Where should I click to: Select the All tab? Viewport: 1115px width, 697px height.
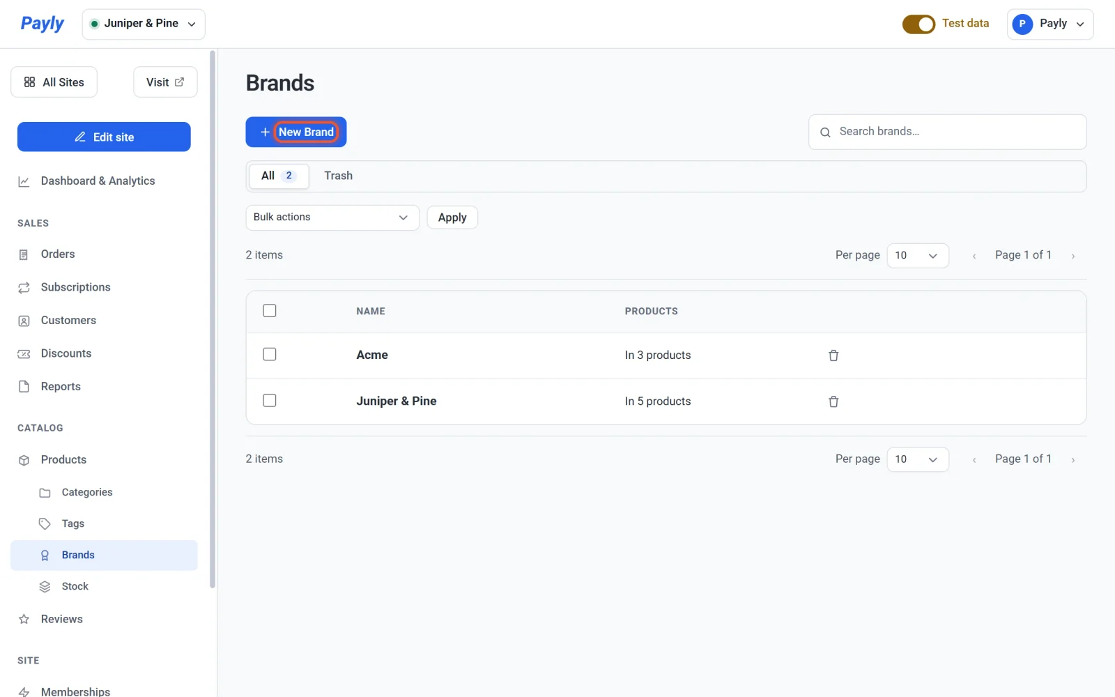coord(279,176)
